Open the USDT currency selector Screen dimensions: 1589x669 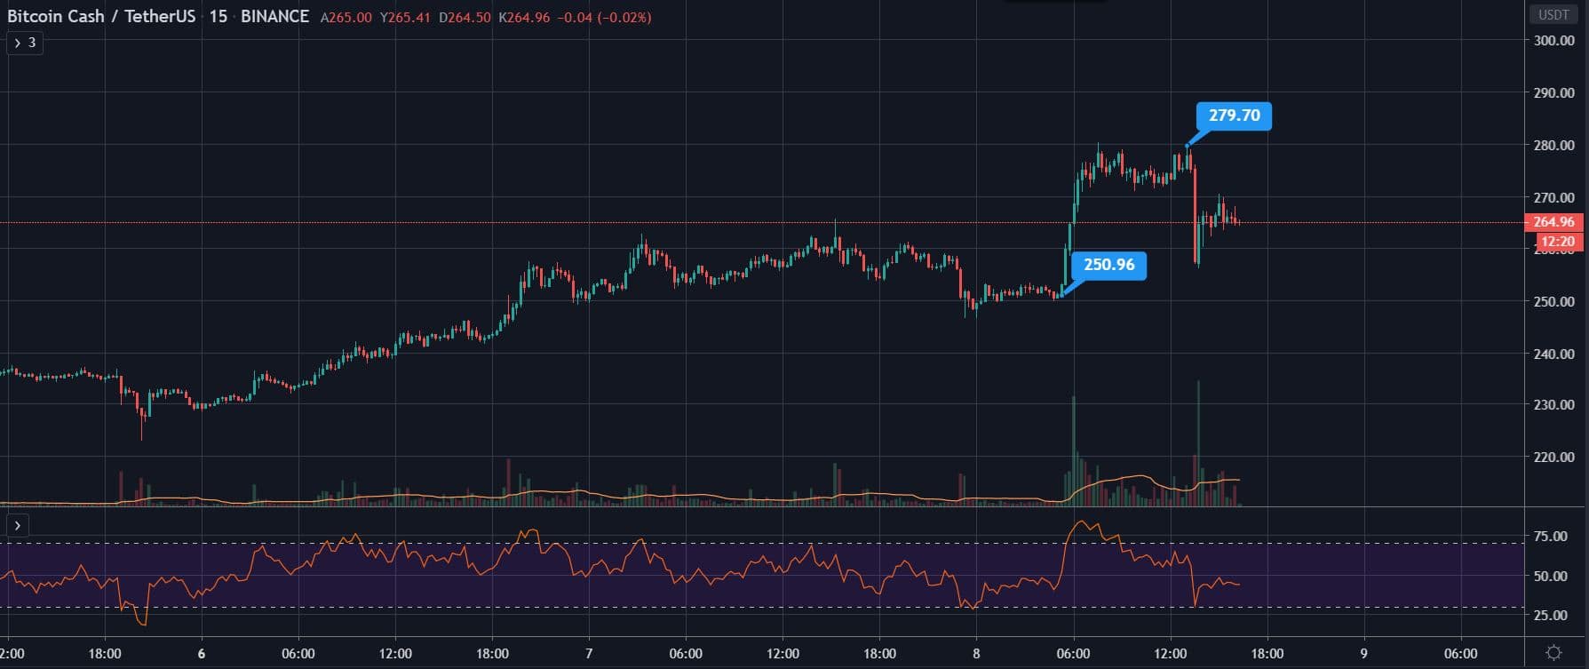pyautogui.click(x=1553, y=15)
